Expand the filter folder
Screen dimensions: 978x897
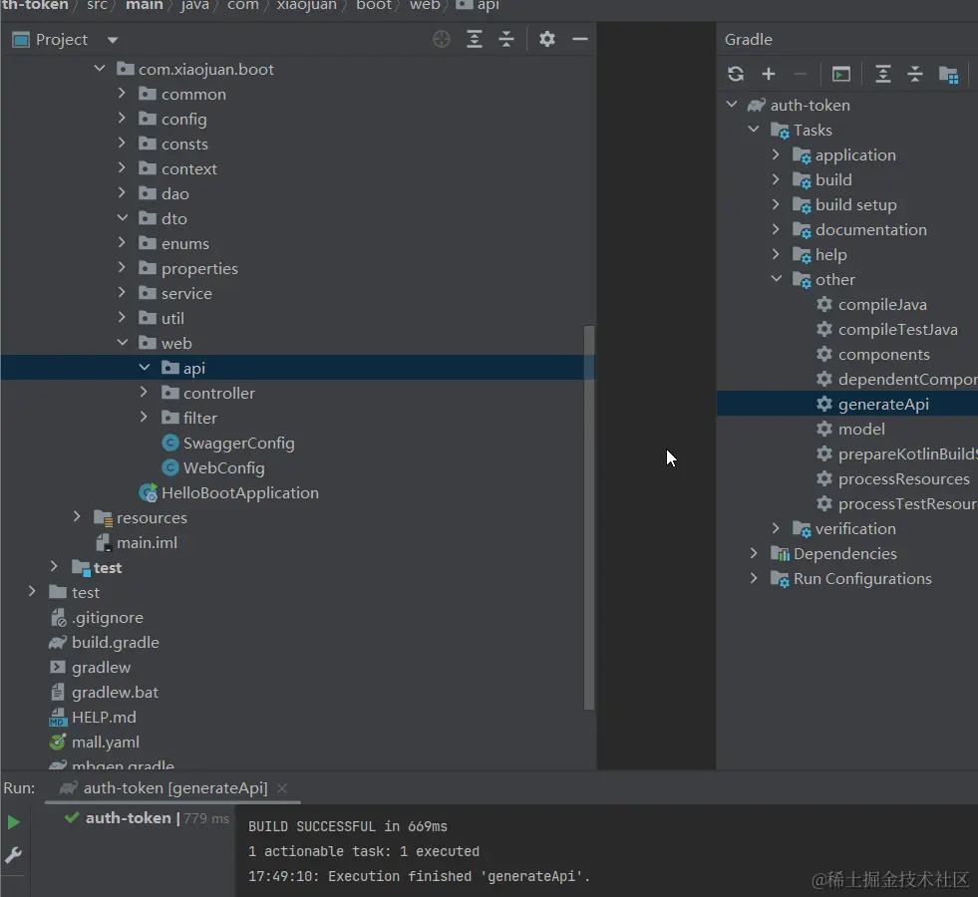click(x=144, y=417)
